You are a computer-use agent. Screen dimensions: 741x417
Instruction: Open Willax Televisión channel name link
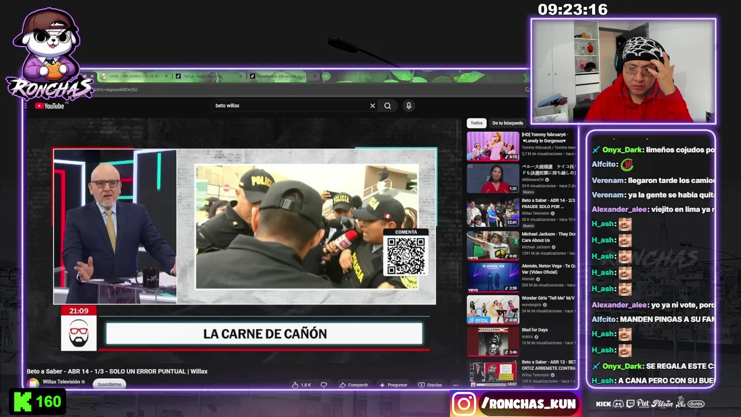[61, 382]
